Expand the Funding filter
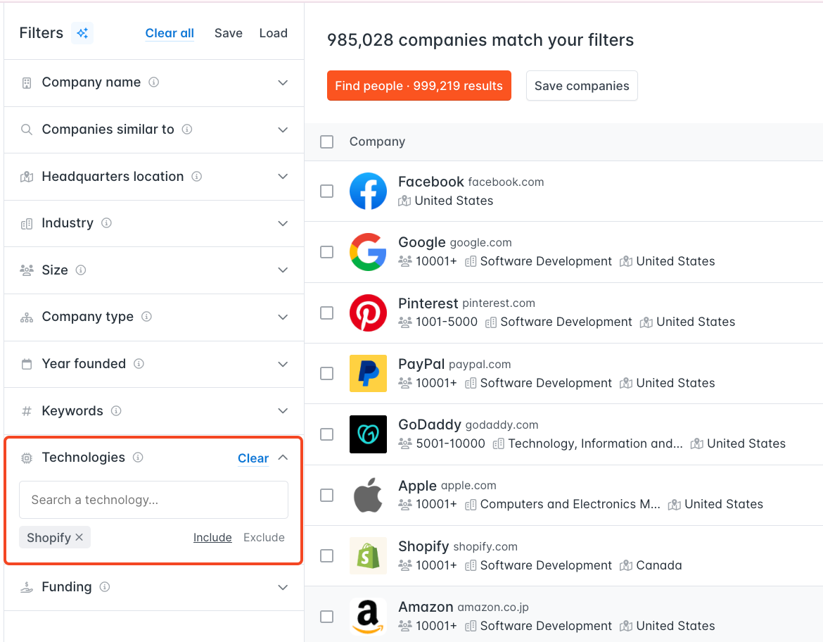823x642 pixels. tap(283, 587)
